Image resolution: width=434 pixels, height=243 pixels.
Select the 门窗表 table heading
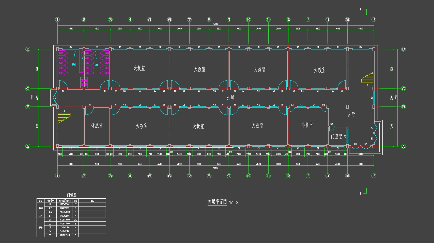click(71, 195)
